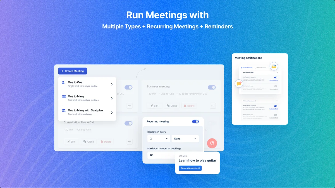The width and height of the screenshot is (335, 188).
Task: Delete the Business meeting
Action: [189, 106]
